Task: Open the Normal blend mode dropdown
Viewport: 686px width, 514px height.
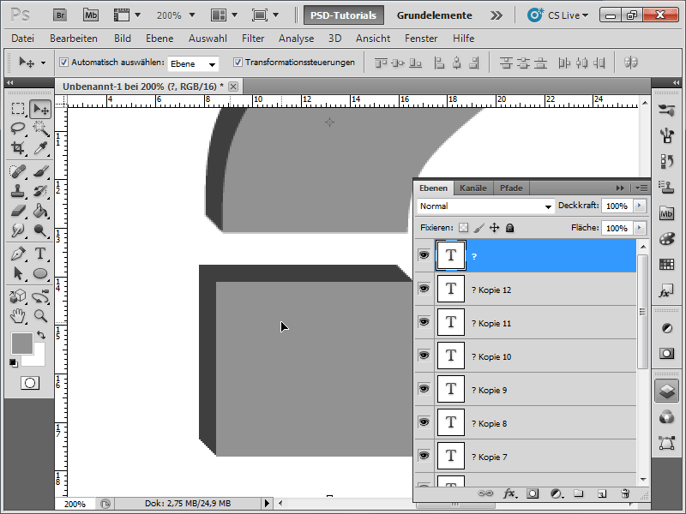Action: click(x=485, y=206)
